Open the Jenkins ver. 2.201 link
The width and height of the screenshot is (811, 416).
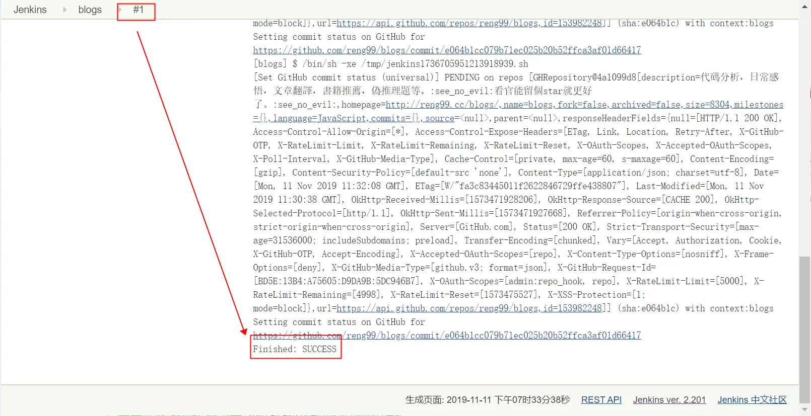pos(669,400)
